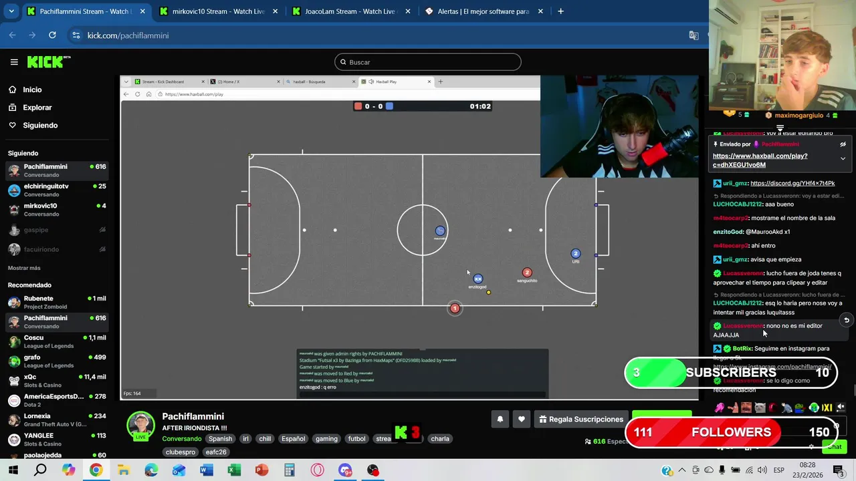Go back with the browser arrow
856x481 pixels.
pyautogui.click(x=13, y=35)
